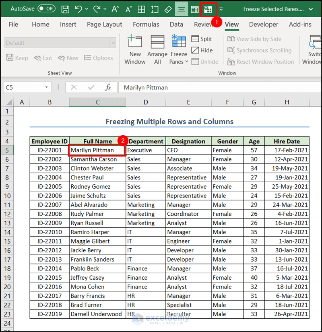Click the Hide window icon
Screen dimensions: 322x332
pos(201,50)
